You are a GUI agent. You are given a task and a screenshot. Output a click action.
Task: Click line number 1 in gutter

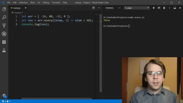coord(16,16)
